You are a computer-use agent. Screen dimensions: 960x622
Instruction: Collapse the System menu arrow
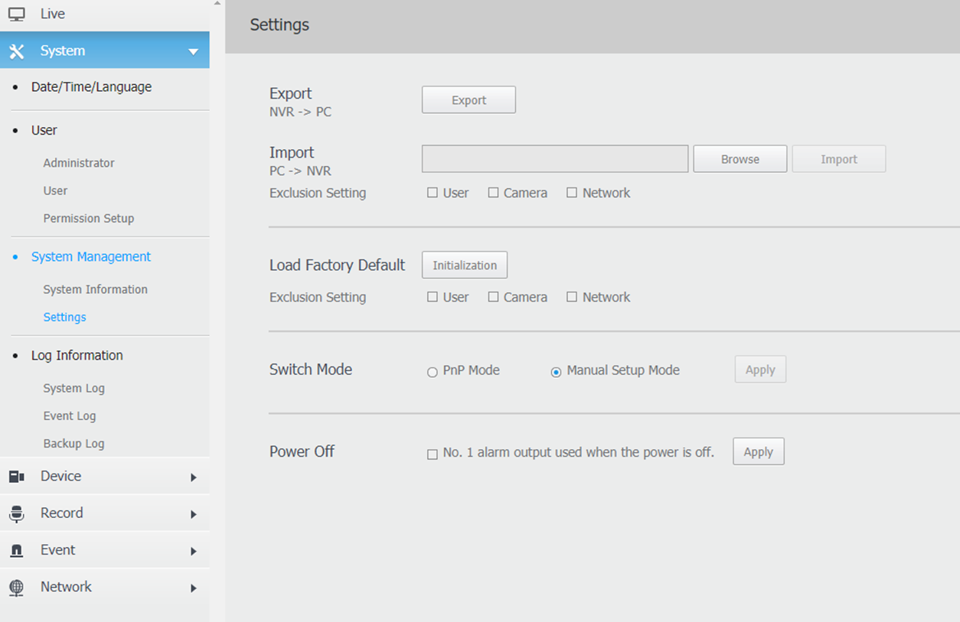pos(193,52)
